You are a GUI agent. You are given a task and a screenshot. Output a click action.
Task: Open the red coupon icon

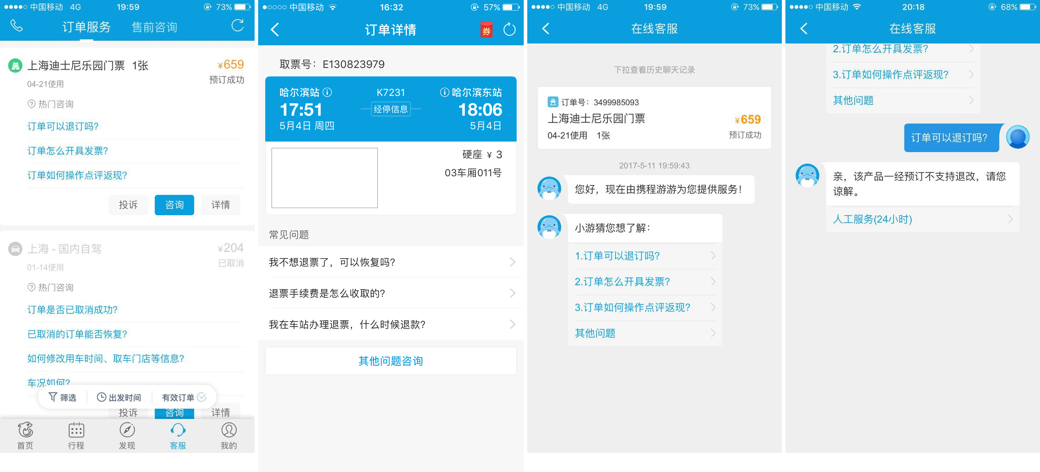tap(486, 30)
